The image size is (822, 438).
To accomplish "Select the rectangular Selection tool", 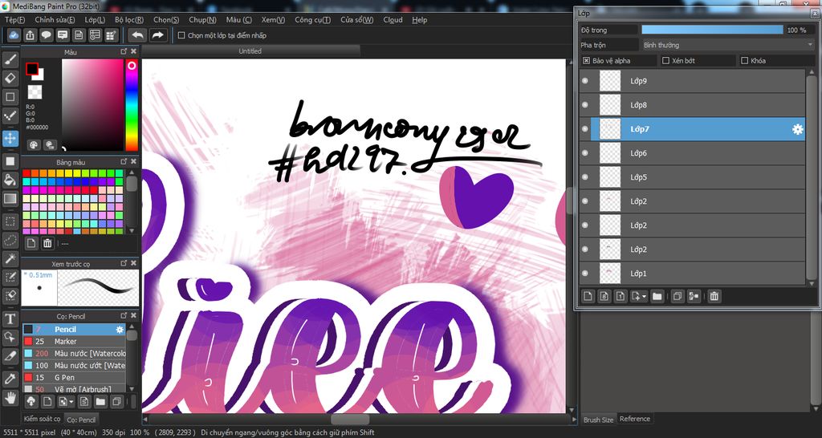I will click(10, 221).
